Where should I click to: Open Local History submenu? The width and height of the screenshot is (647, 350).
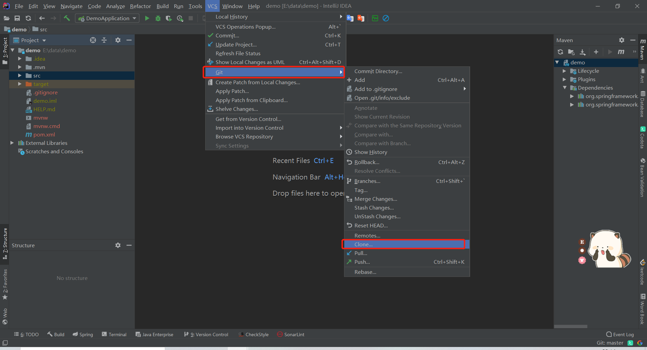[x=275, y=17]
